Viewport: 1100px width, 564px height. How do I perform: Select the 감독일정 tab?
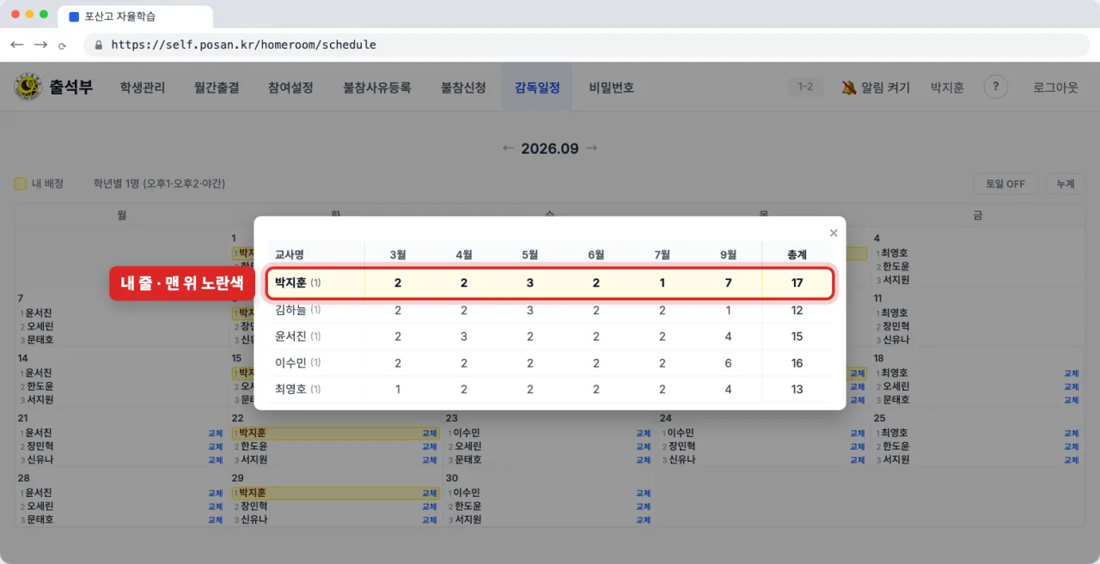click(537, 87)
